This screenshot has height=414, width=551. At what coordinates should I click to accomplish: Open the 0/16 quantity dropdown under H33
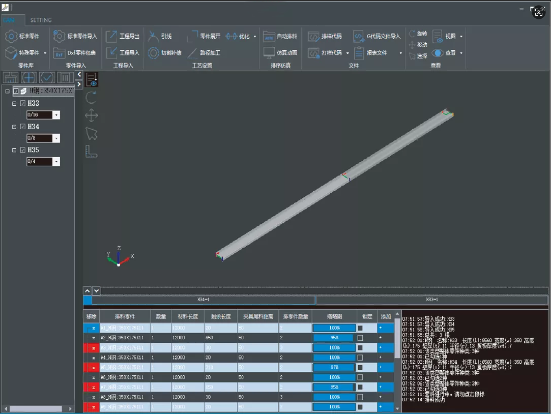56,115
